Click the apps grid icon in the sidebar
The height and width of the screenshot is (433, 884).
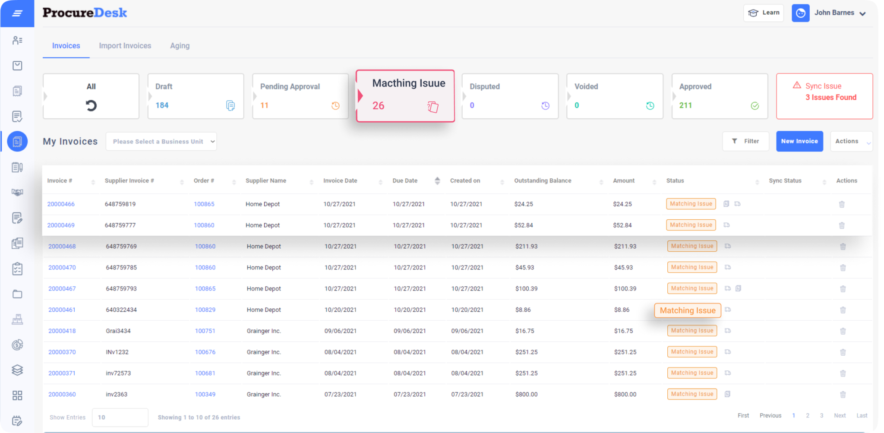17,395
